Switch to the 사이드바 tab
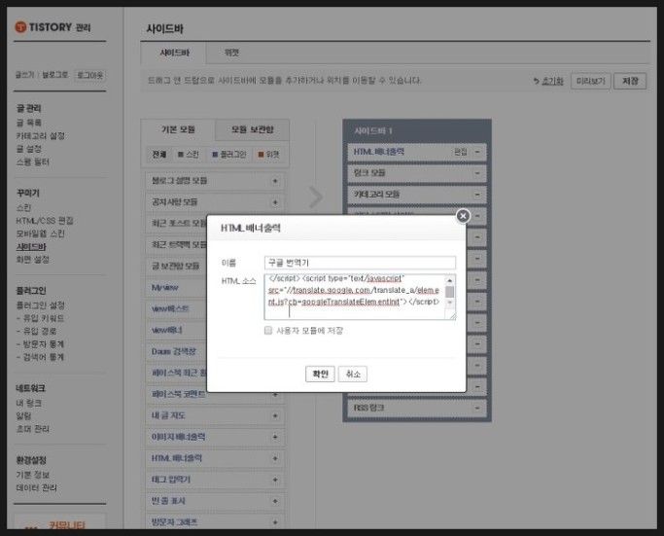 tap(174, 53)
